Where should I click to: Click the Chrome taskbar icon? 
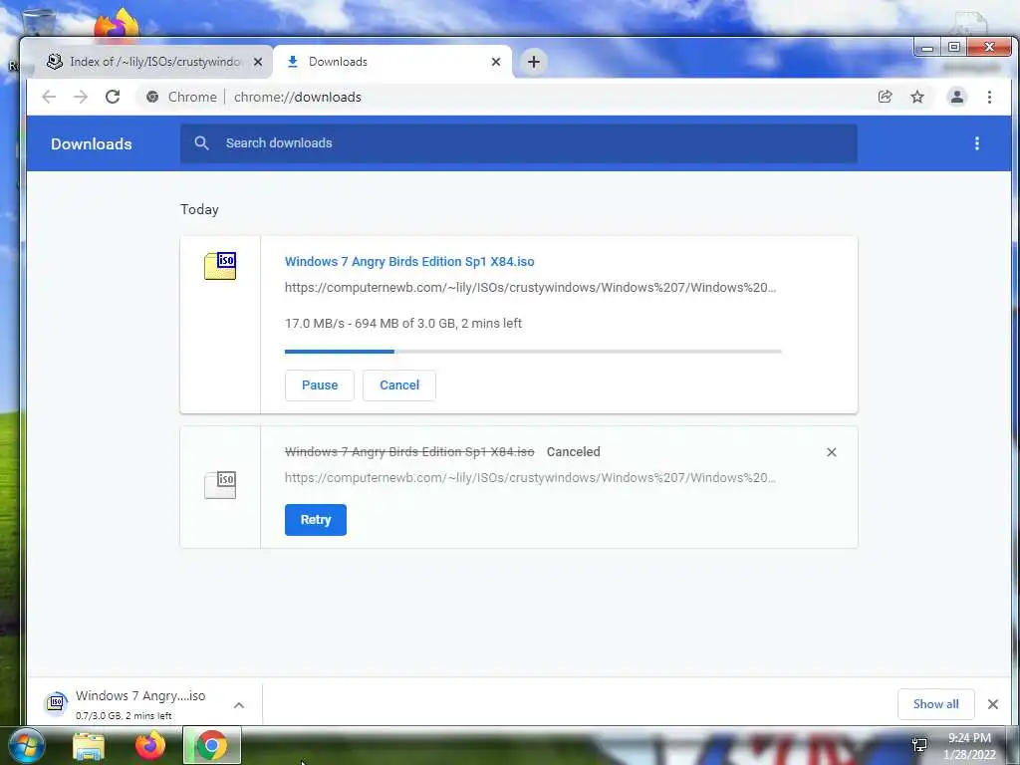coord(212,745)
